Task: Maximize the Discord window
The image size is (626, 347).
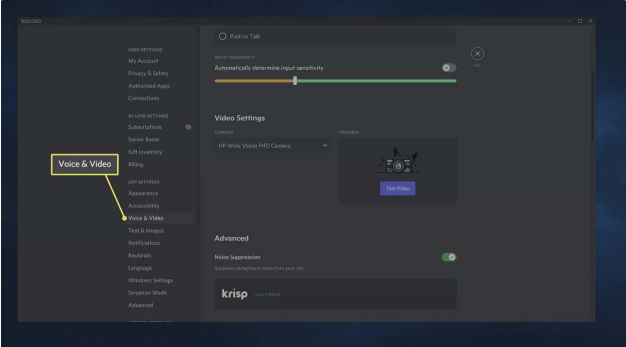Action: pos(580,21)
